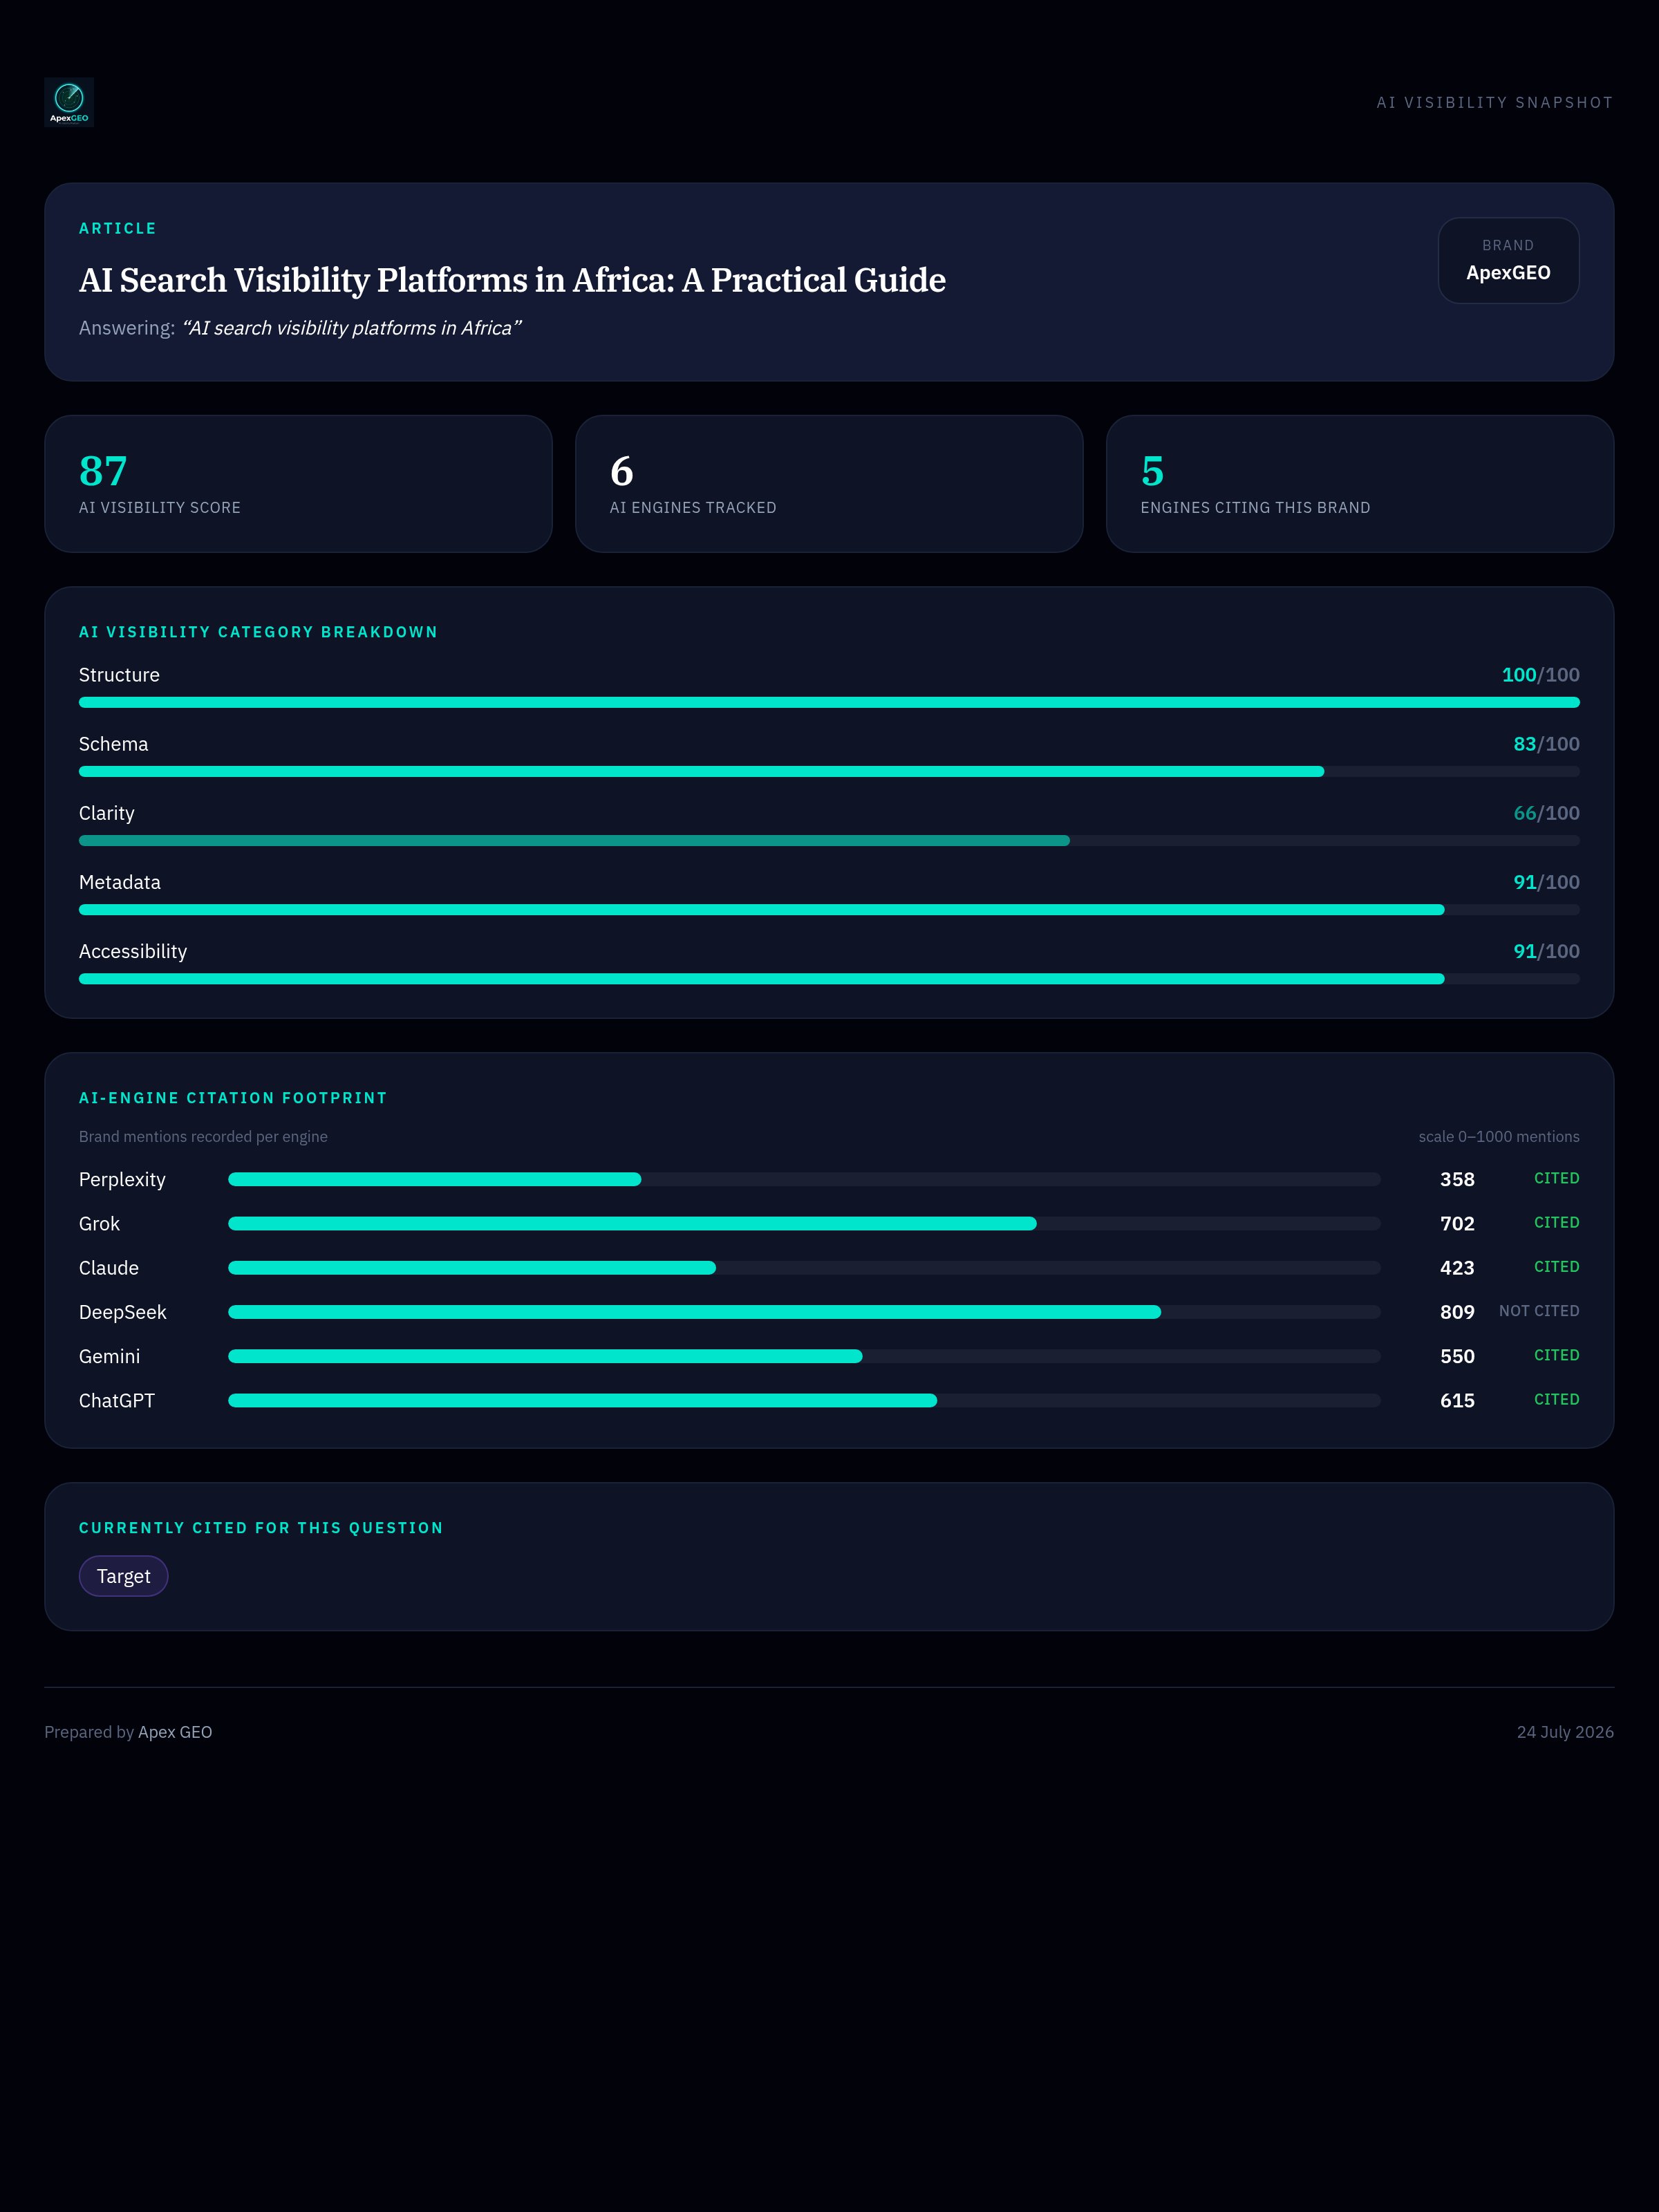Click the 550 mentions value
The image size is (1659, 2212).
[1457, 1356]
